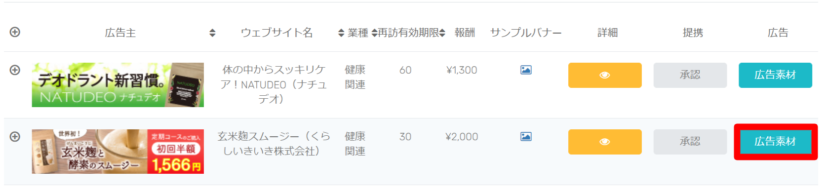
Task: Click 玄米麹スムージー（くらしいきいき株式会社） name
Action: (x=274, y=144)
